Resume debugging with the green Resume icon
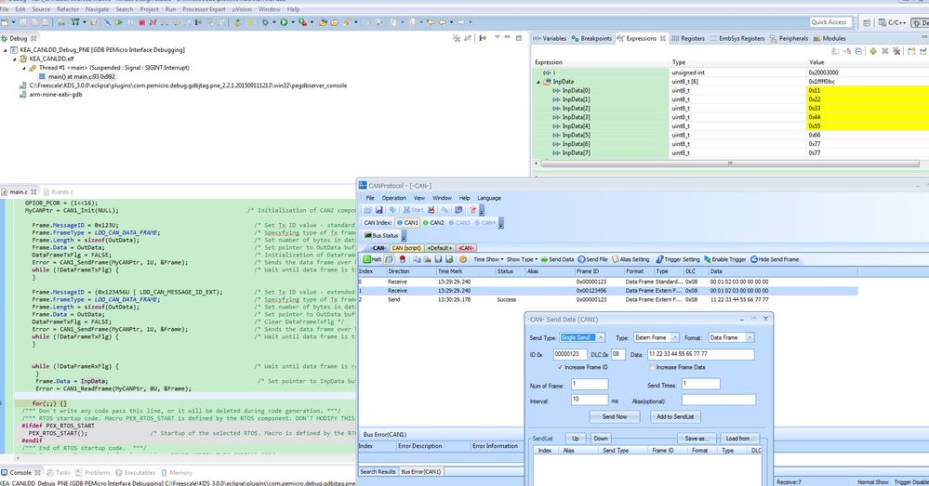The width and height of the screenshot is (929, 486). (119, 22)
